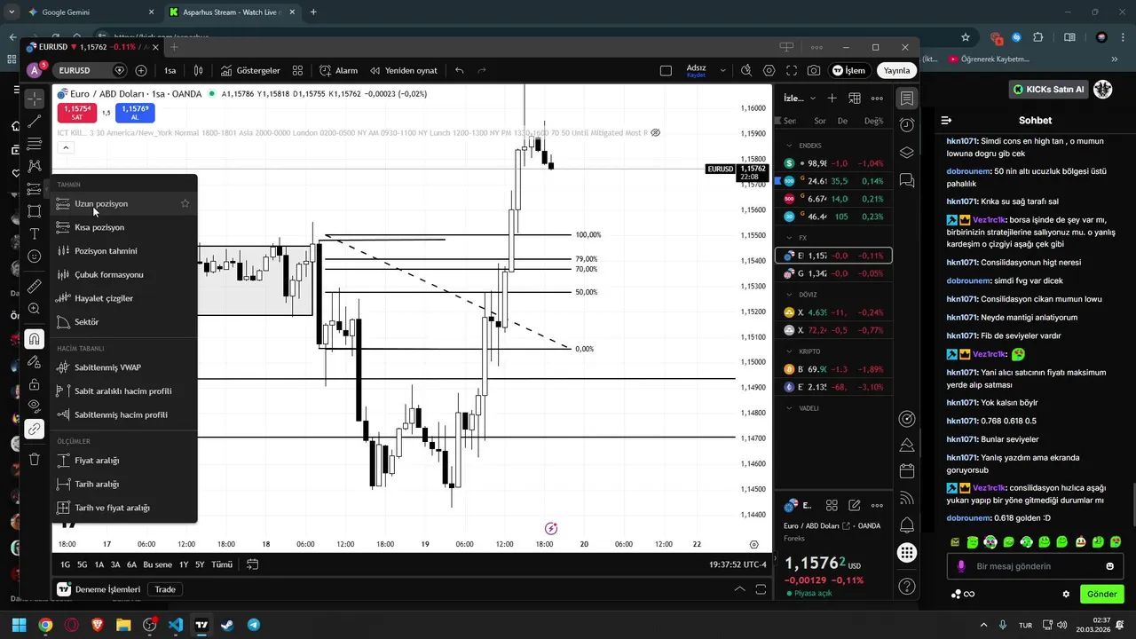Viewport: 1136px width, 639px height.
Task: Toggle hidden ICT Killzones indicator eye
Action: [x=655, y=132]
